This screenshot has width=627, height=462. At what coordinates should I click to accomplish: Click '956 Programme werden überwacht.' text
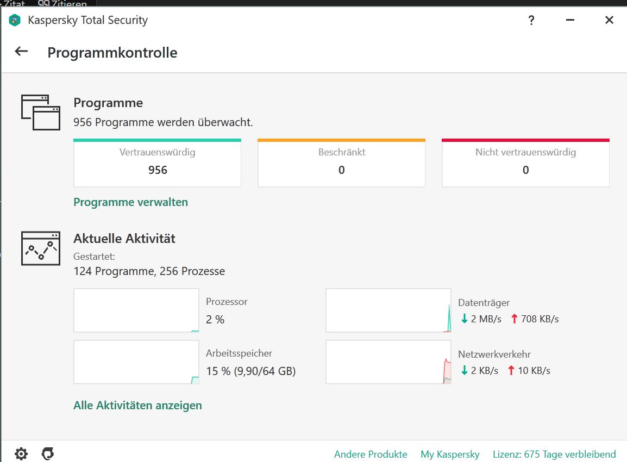pos(163,122)
